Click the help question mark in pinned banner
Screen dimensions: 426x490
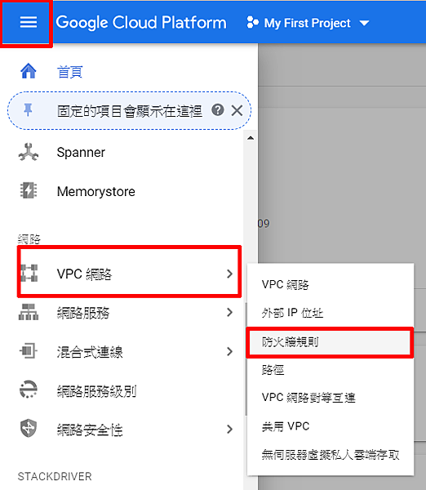[218, 110]
